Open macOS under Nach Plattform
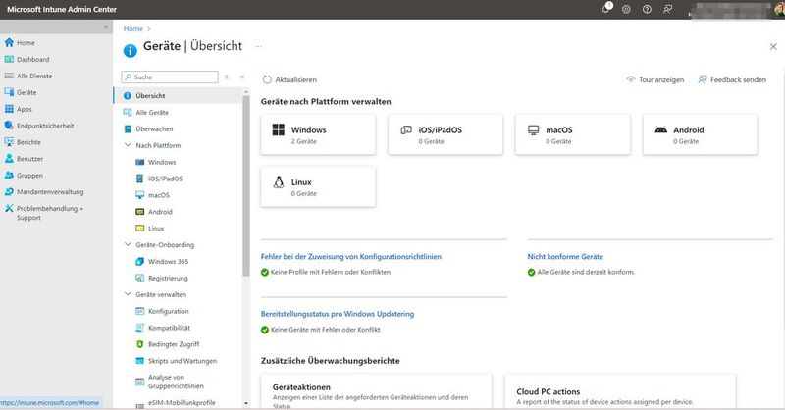This screenshot has width=785, height=410. tap(159, 195)
